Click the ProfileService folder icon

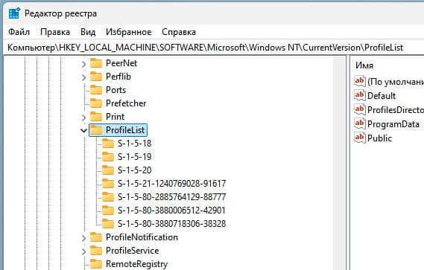[x=96, y=251]
